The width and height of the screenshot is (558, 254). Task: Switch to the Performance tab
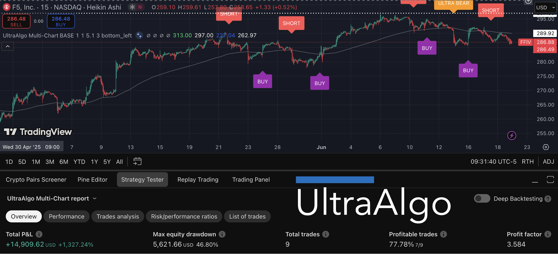pyautogui.click(x=67, y=216)
